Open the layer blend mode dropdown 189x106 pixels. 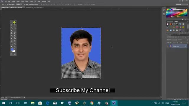pyautogui.click(x=172, y=40)
